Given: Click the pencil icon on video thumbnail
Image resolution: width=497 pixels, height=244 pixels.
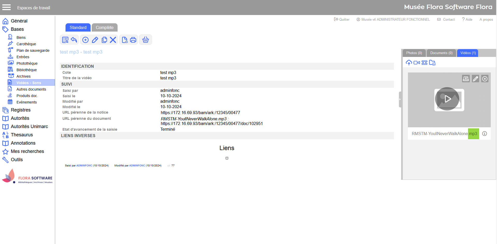Looking at the screenshot, I should pos(476,79).
